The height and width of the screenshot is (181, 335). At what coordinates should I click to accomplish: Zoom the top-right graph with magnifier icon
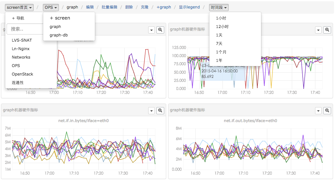(327, 30)
